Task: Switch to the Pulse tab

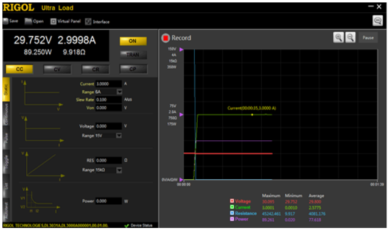Action: tap(6, 138)
